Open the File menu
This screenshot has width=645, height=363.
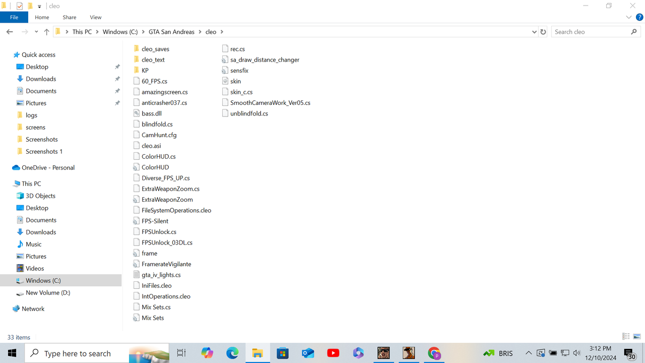click(14, 17)
